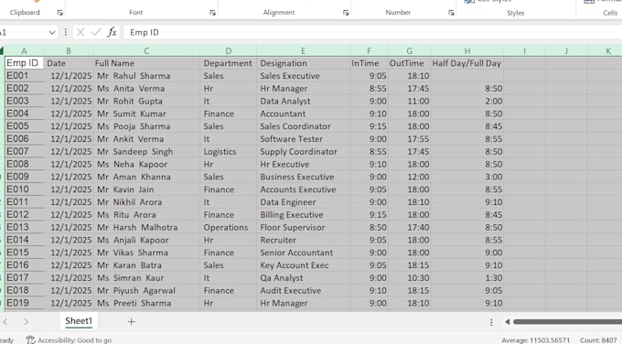Viewport: 622px width, 344px height.
Task: Select the Operations department cell
Action: 228,227
